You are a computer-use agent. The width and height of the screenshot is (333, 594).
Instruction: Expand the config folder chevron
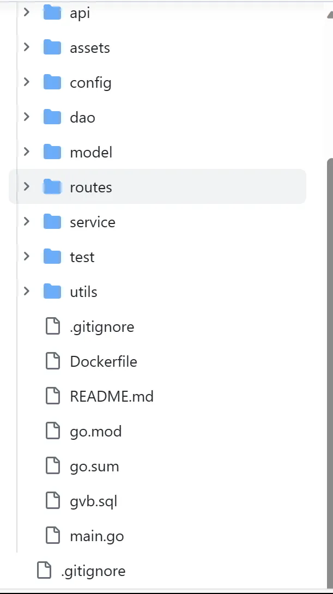tap(26, 82)
